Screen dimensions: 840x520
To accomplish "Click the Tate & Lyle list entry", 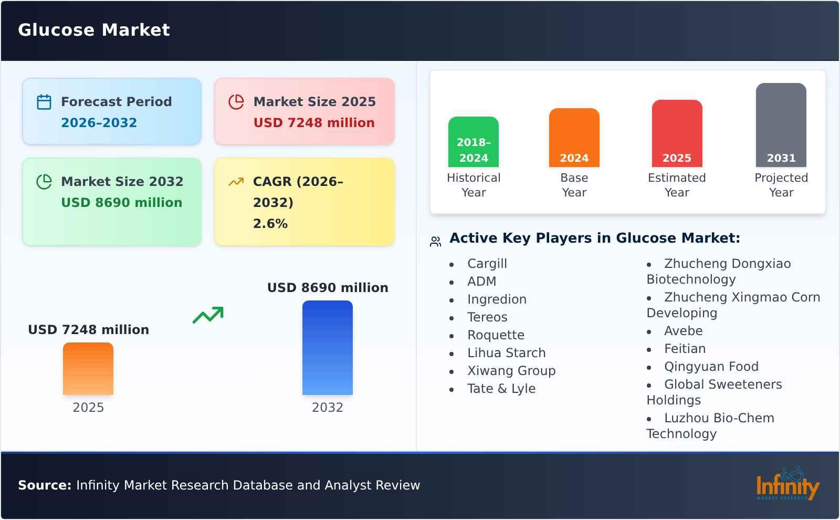I will 501,389.
